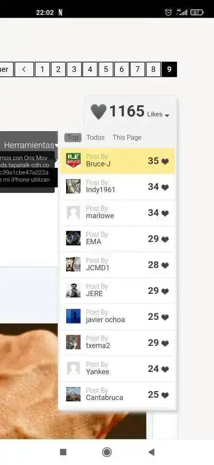Select the EMA watch avatar
The image size is (214, 465).
click(x=73, y=239)
